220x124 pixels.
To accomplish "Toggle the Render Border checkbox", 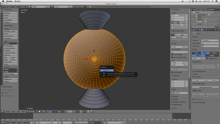I will tap(172, 72).
